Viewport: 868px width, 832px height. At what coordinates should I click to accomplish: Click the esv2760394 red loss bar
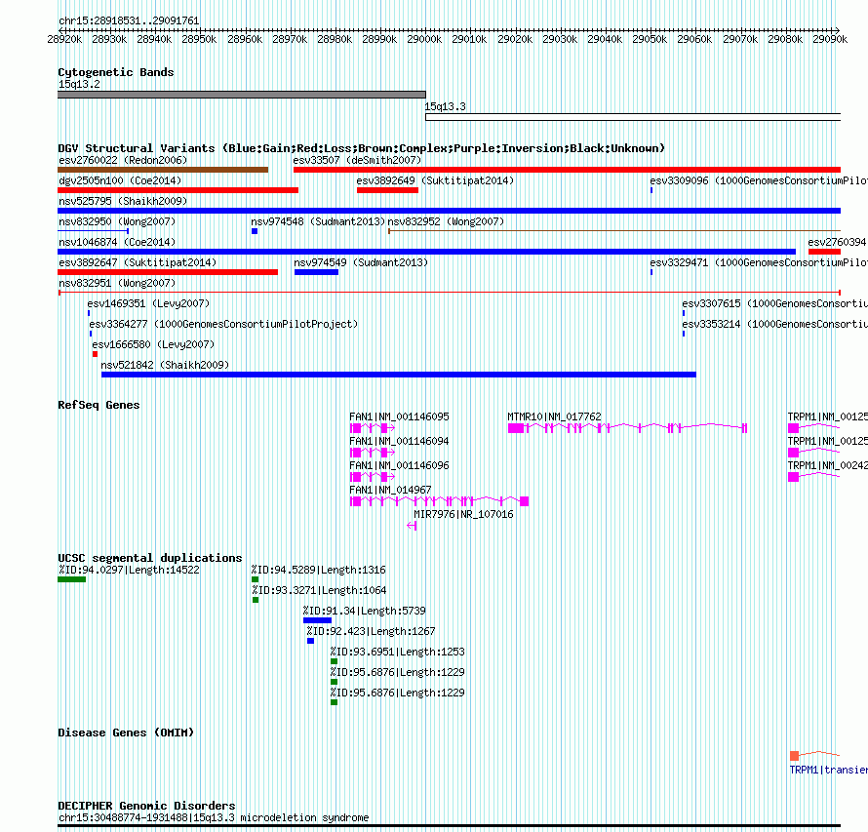pos(824,252)
